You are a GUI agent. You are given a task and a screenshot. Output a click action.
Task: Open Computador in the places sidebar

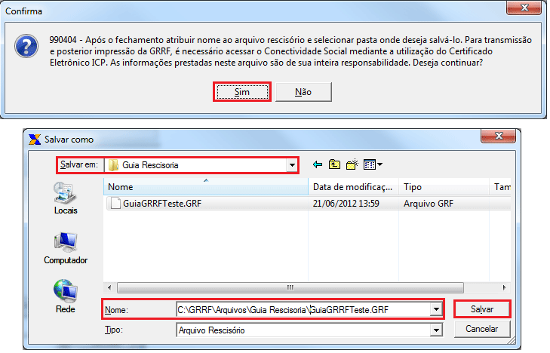66,248
